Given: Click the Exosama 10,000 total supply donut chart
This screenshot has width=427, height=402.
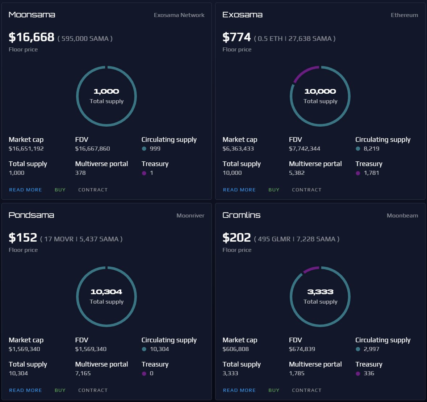Looking at the screenshot, I should pos(320,96).
